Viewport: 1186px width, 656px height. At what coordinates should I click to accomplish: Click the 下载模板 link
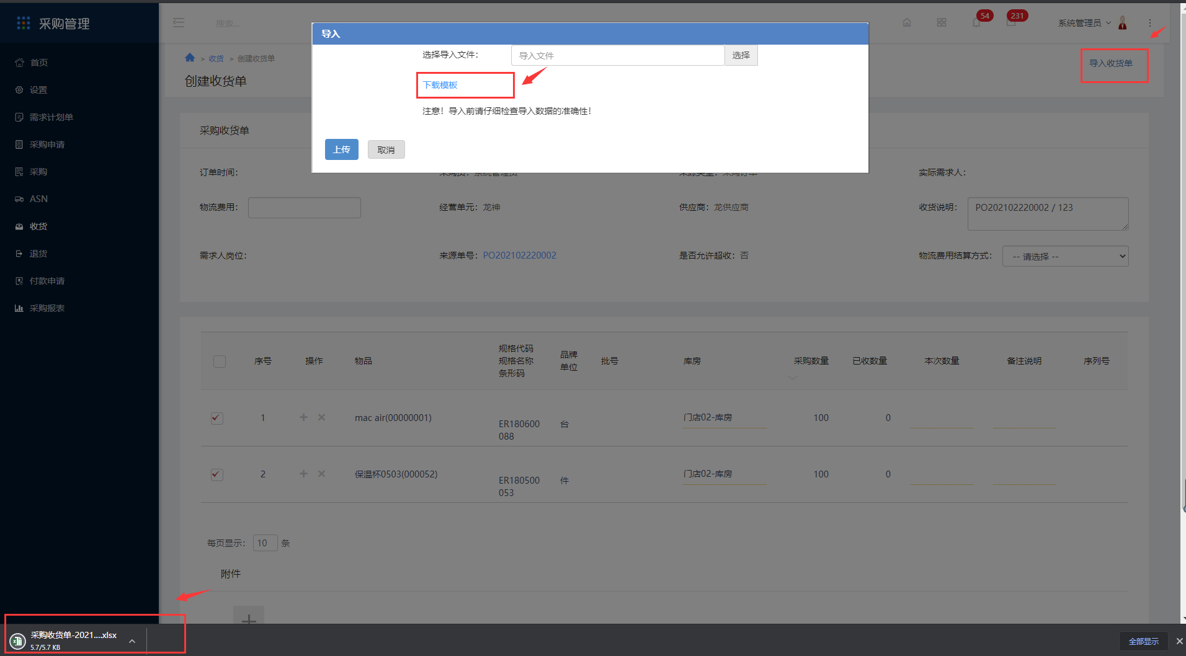tap(440, 85)
